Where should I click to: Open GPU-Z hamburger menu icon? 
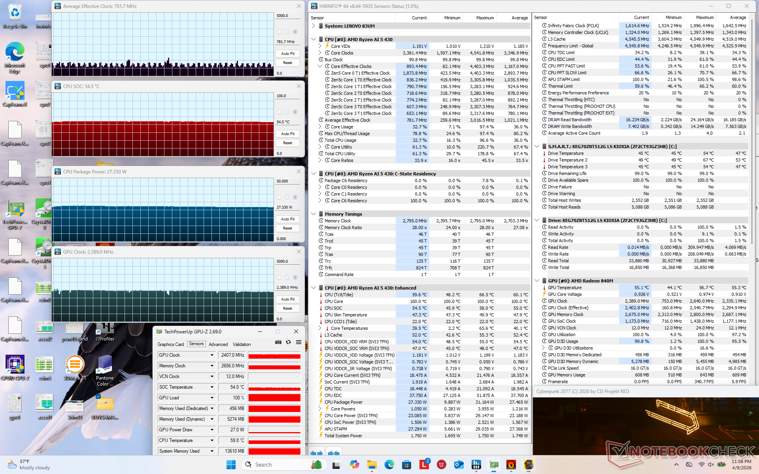click(299, 342)
